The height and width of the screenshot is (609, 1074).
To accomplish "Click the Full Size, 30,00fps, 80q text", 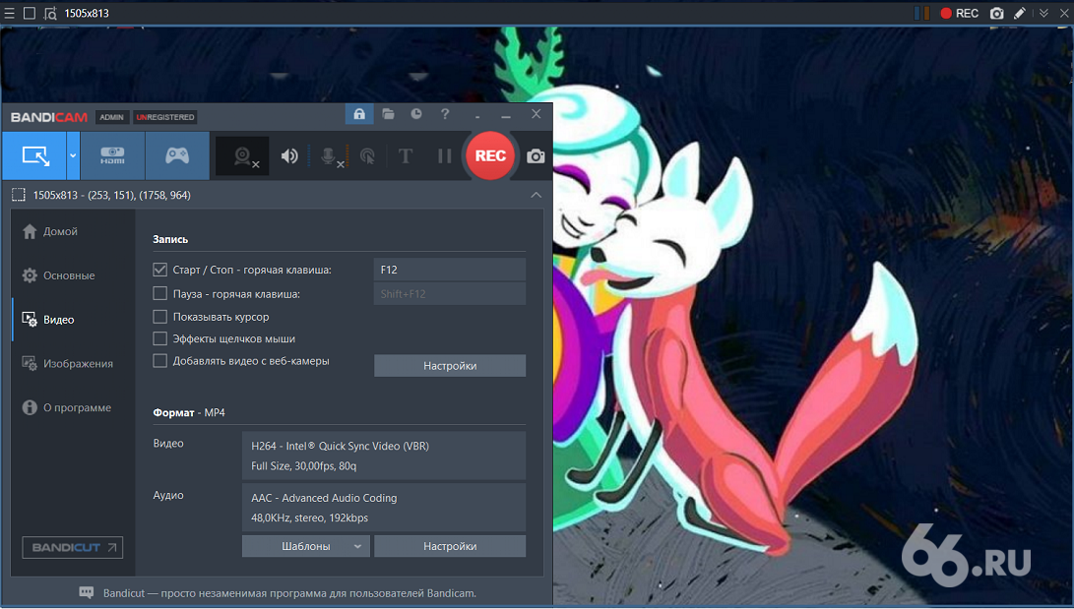I will click(304, 466).
